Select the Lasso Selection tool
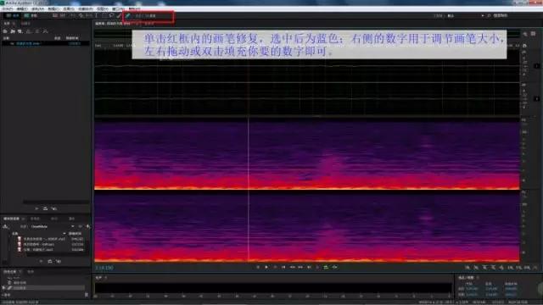 click(x=111, y=15)
